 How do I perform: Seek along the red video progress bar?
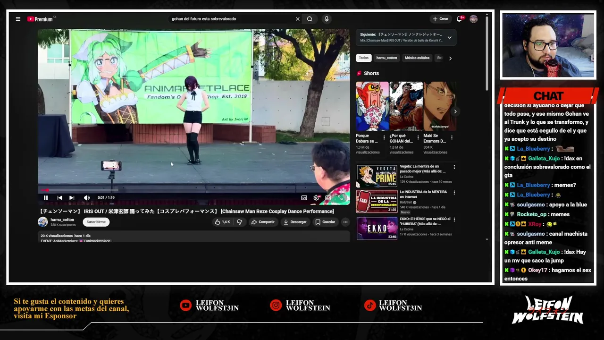(193, 190)
